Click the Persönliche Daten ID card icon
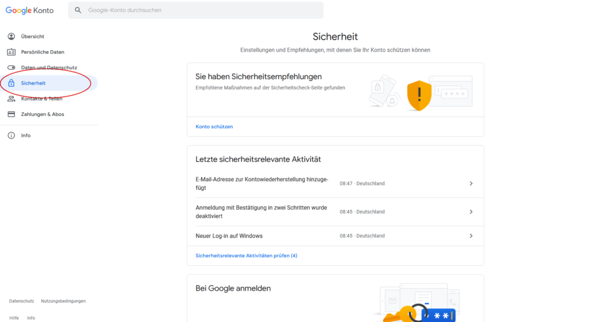 tap(11, 52)
